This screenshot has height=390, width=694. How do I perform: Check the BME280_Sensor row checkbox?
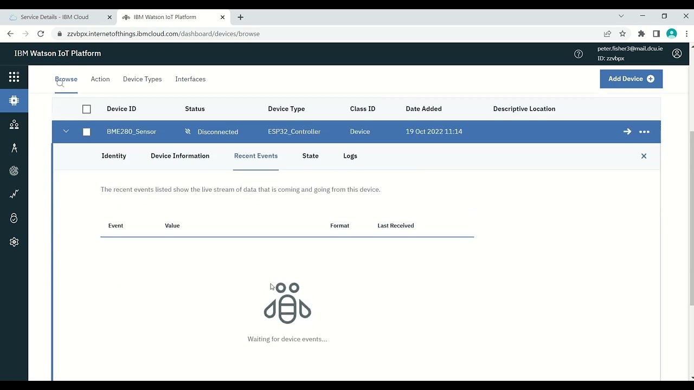pyautogui.click(x=86, y=132)
